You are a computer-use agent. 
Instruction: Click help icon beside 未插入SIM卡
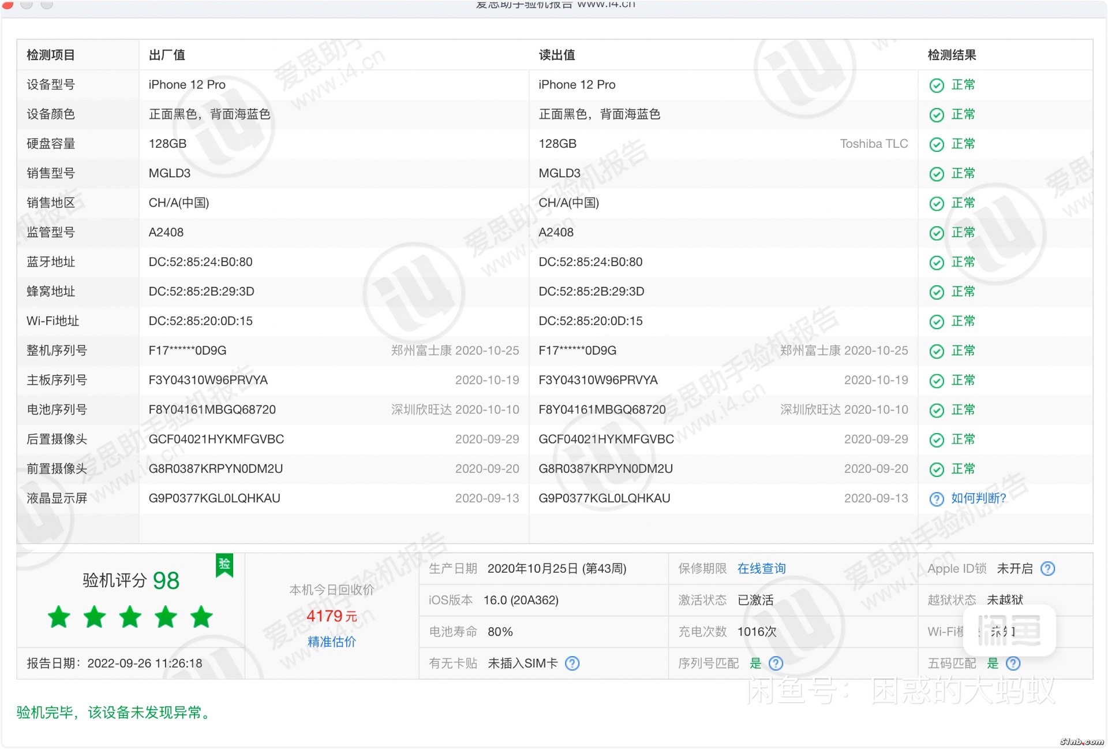click(572, 664)
